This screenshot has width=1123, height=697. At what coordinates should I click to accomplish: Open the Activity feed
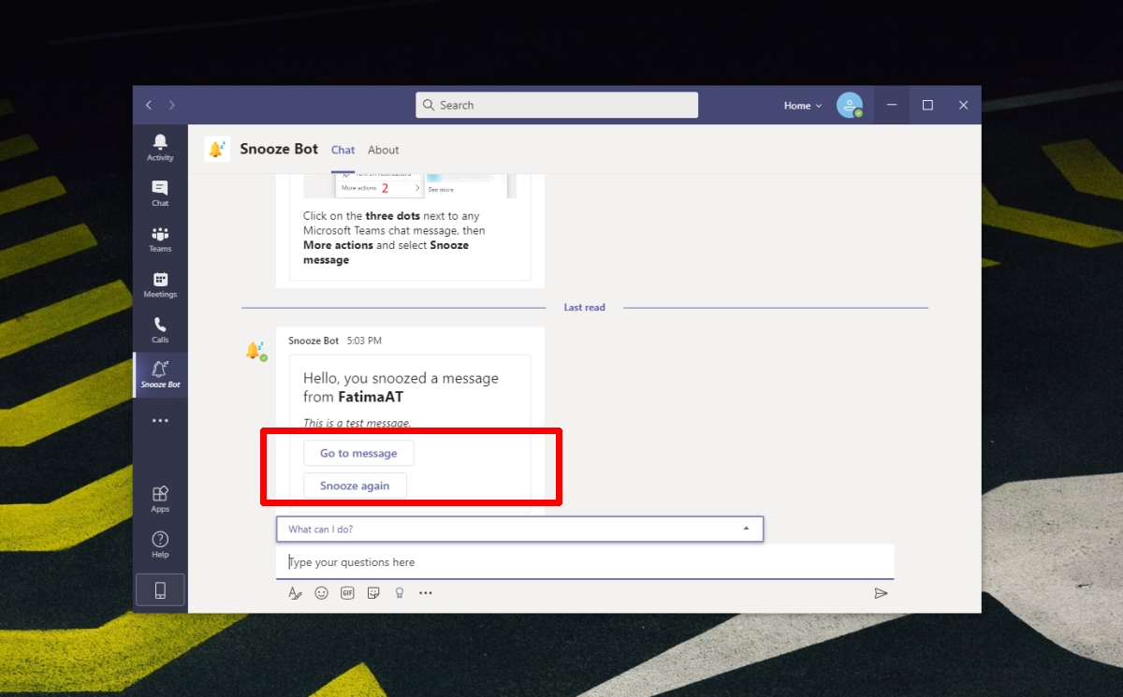pos(160,147)
